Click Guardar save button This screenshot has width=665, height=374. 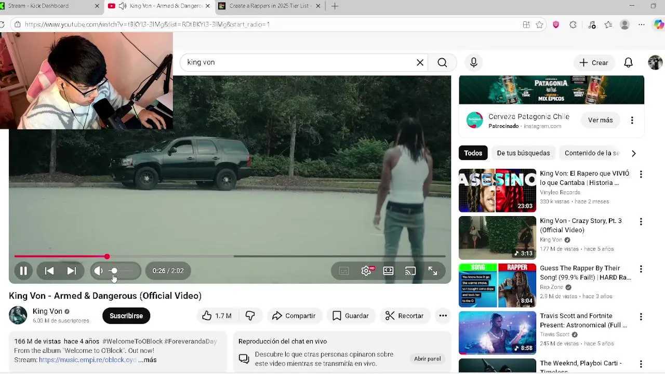point(351,316)
